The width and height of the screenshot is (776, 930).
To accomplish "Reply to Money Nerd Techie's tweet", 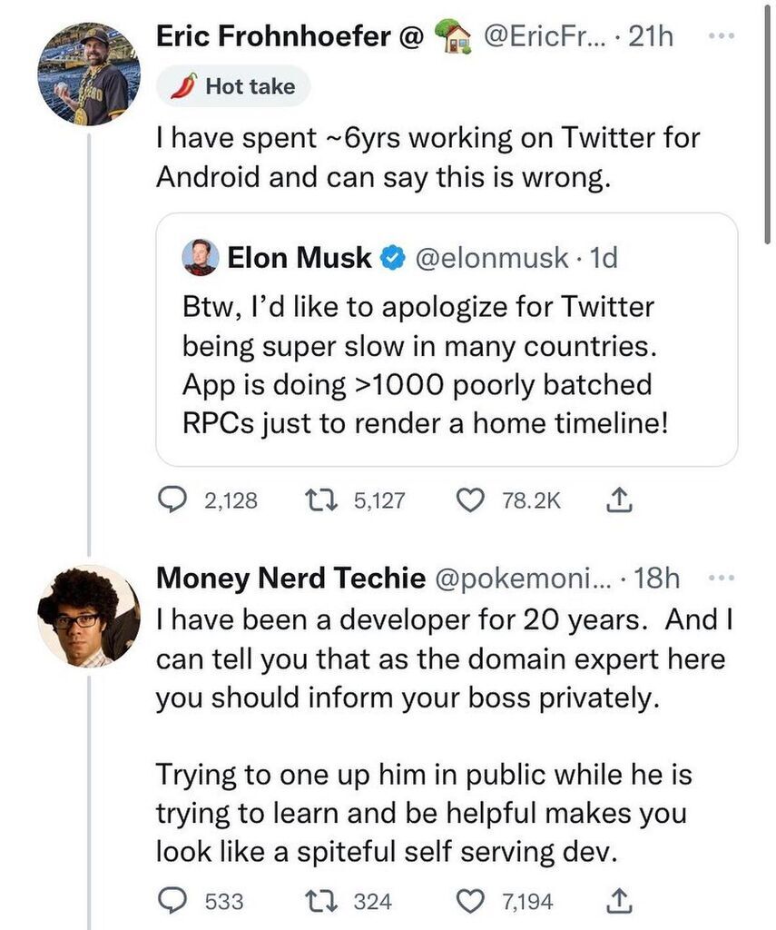I will click(x=172, y=901).
